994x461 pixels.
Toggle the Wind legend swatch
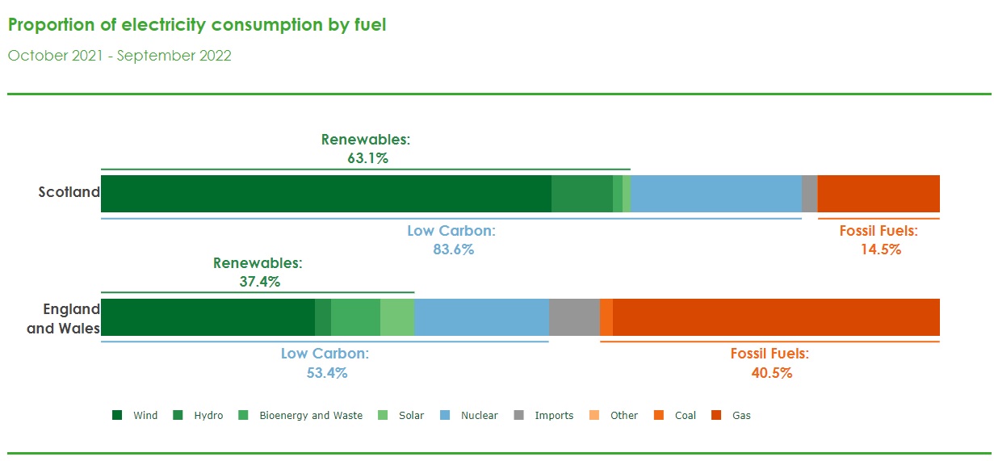(117, 416)
